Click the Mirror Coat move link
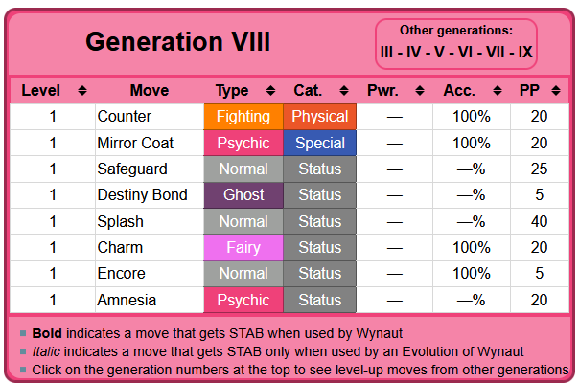The height and width of the screenshot is (383, 579). click(x=133, y=143)
